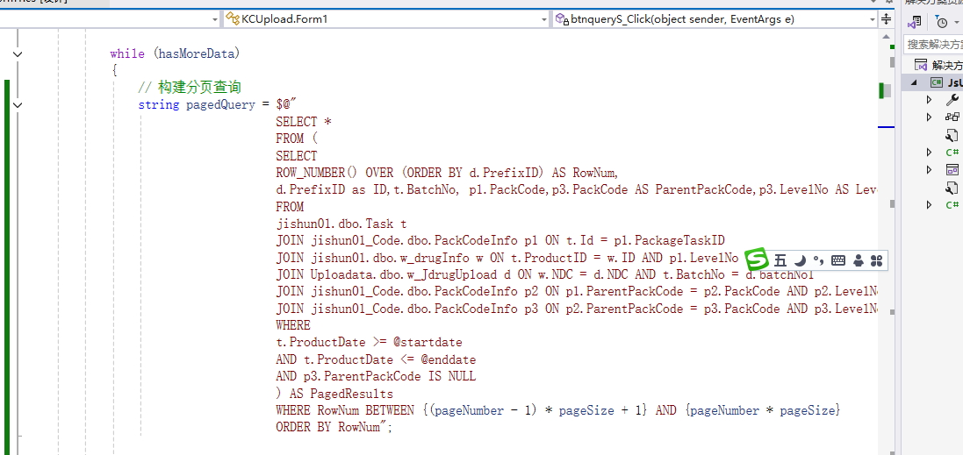Click the Solution Explorer switch views icon
This screenshot has height=455, width=963.
915,22
